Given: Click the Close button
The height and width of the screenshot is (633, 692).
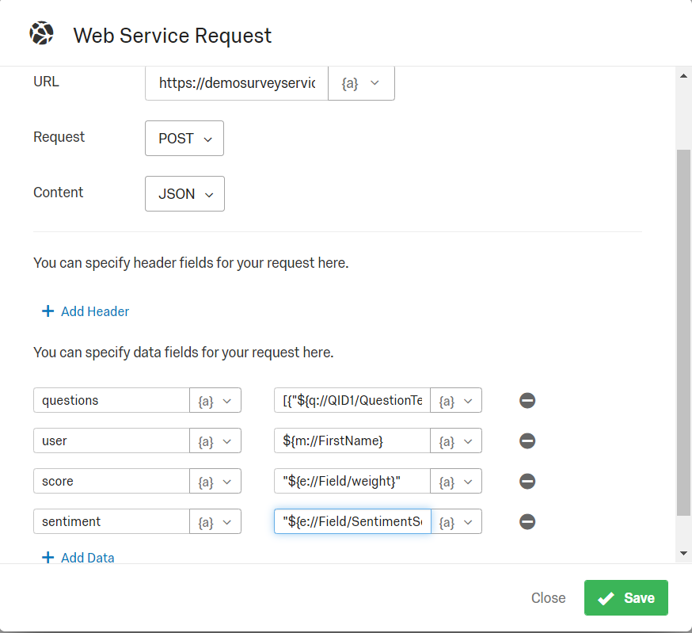Looking at the screenshot, I should 548,597.
